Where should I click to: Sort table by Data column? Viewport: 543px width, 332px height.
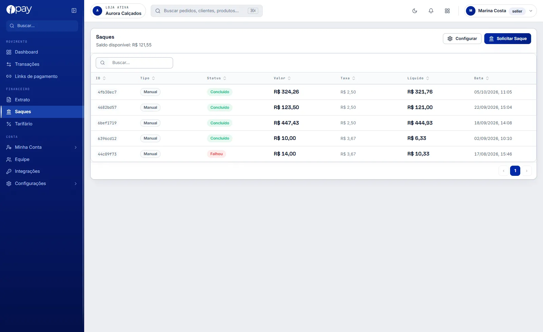[482, 78]
